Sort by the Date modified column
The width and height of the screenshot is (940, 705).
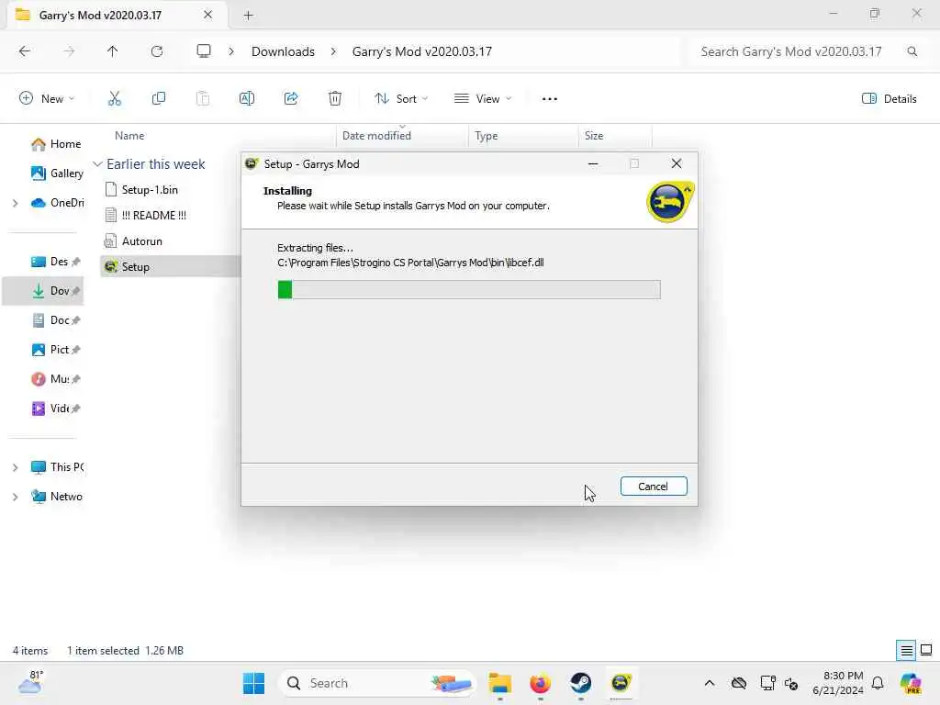pyautogui.click(x=376, y=136)
